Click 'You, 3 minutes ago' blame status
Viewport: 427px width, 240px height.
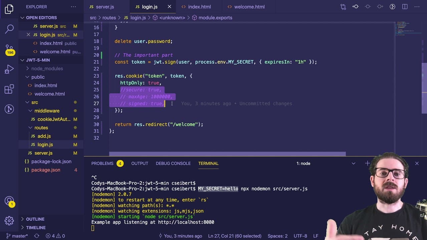tap(180, 236)
